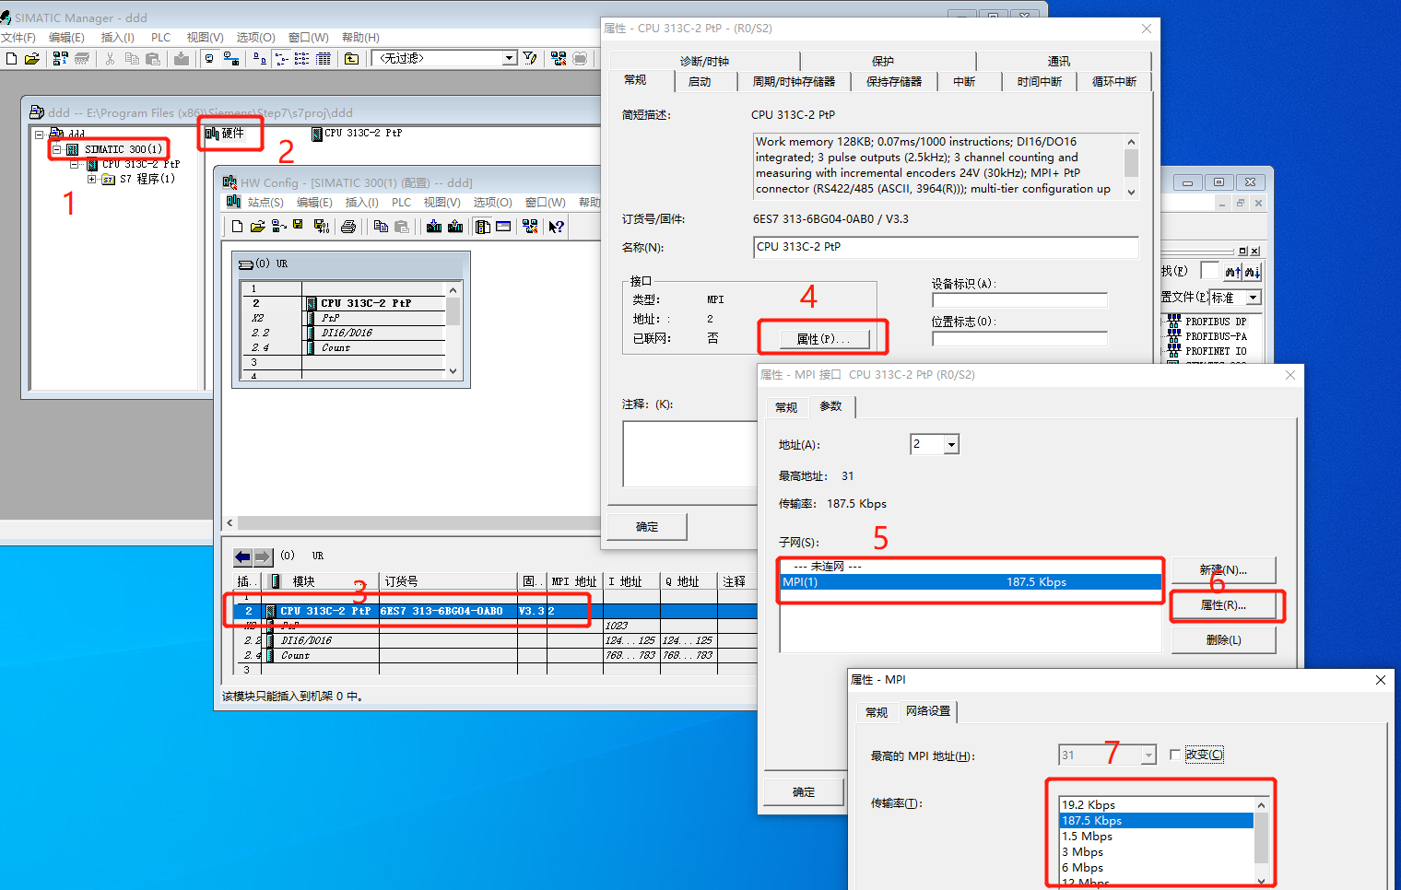Open 站点 menu in HW Config
The width and height of the screenshot is (1401, 890).
(265, 203)
